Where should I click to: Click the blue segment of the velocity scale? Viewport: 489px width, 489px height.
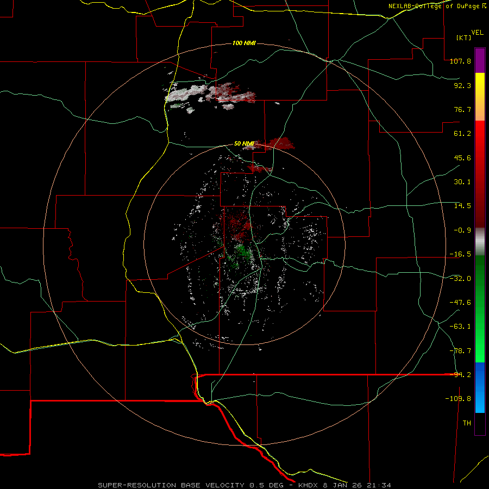(x=480, y=387)
